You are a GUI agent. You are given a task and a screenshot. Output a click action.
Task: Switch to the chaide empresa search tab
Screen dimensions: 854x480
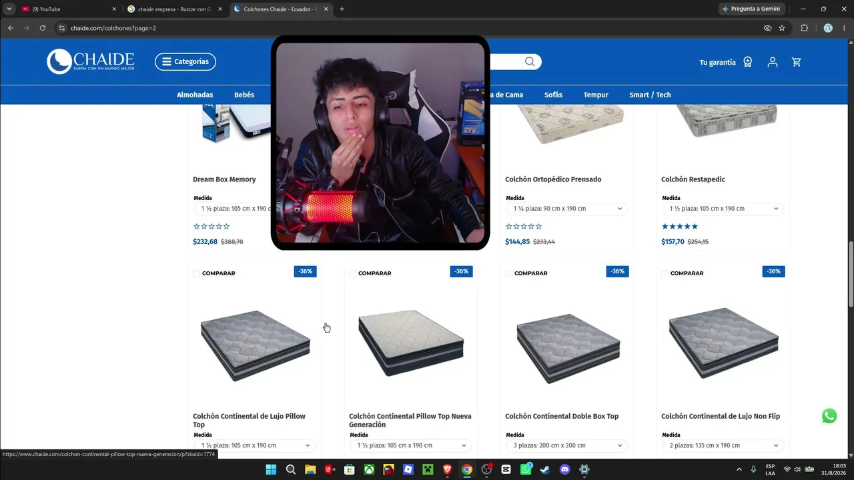(x=175, y=9)
